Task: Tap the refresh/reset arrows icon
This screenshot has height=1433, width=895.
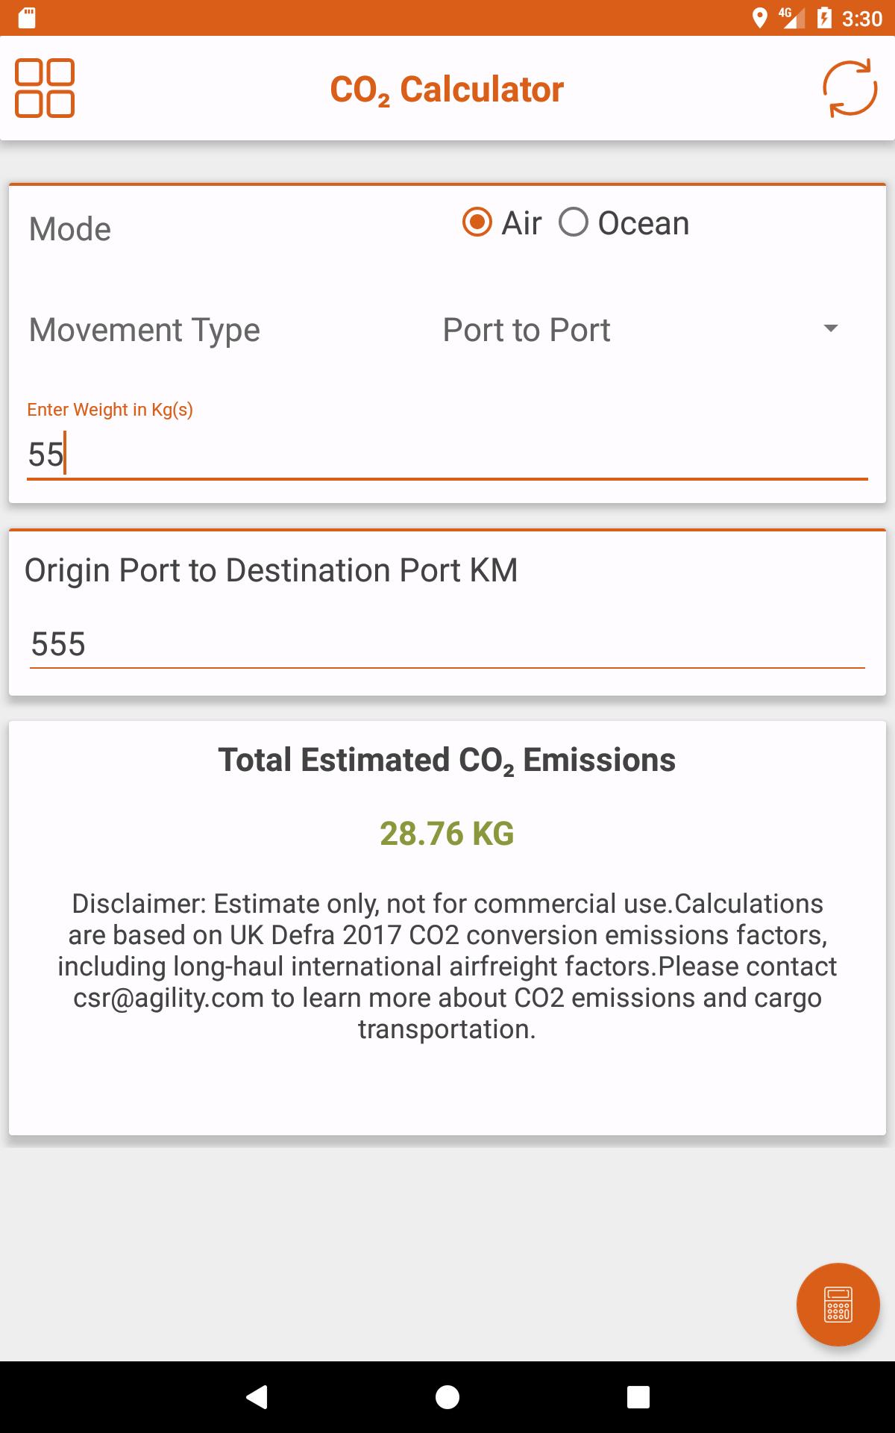Action: coord(850,88)
